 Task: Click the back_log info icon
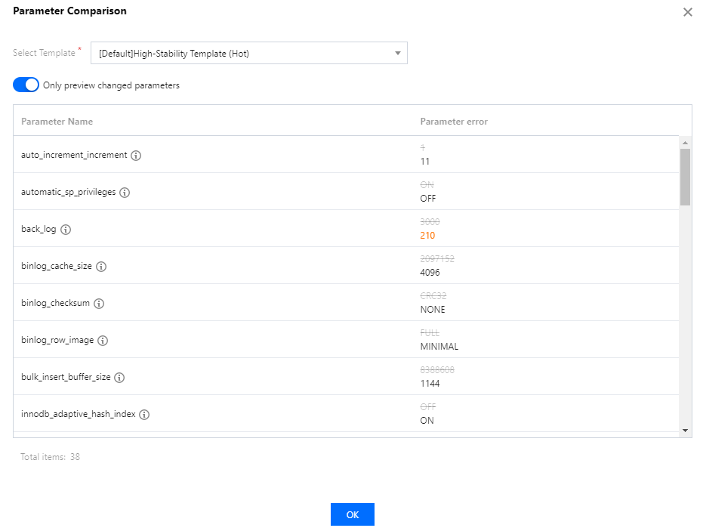[66, 230]
